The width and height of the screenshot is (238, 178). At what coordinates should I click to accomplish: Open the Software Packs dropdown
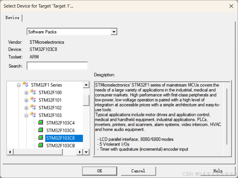click(114, 32)
